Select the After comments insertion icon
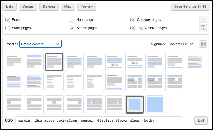Image resolution: width=213 pixels, height=130 pixels. [94, 82]
